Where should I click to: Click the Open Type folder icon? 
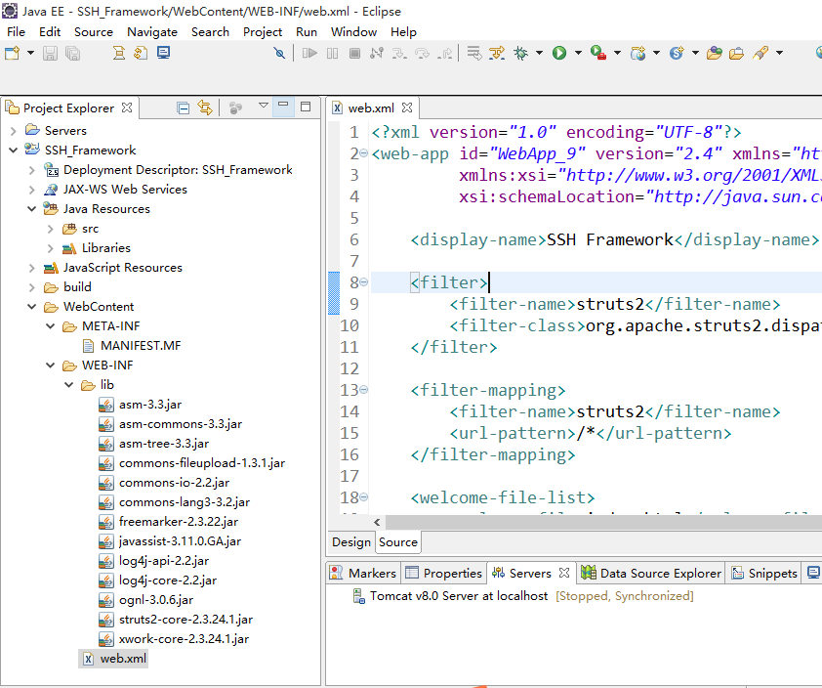click(x=714, y=53)
